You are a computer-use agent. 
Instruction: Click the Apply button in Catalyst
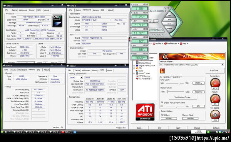point(178,128)
